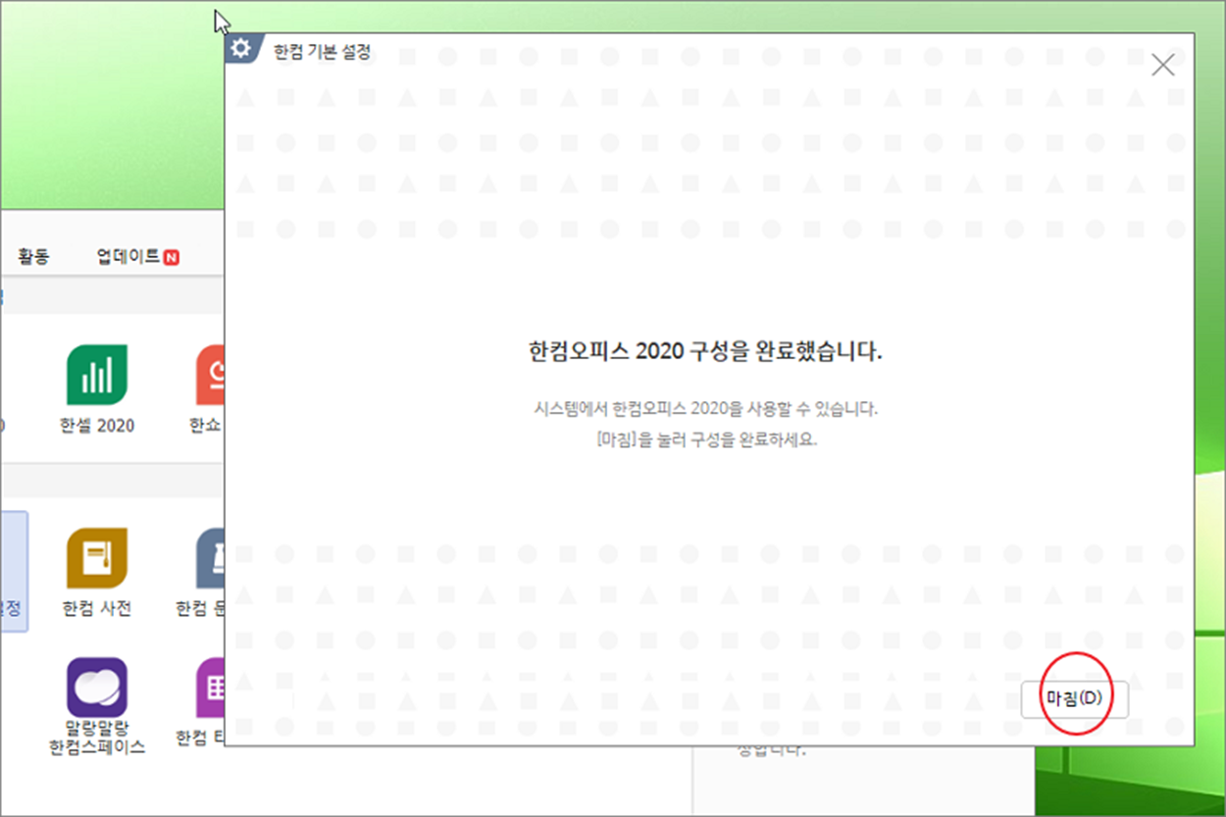Click the 한컴 기본 설정 title text
This screenshot has width=1226, height=817.
[323, 51]
